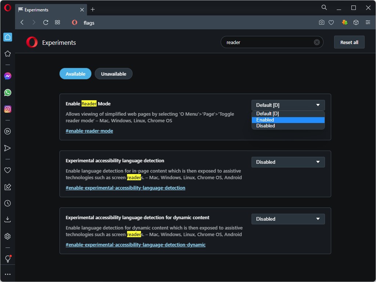Open the dynamic content language detection dropdown
The width and height of the screenshot is (376, 282).
point(288,219)
